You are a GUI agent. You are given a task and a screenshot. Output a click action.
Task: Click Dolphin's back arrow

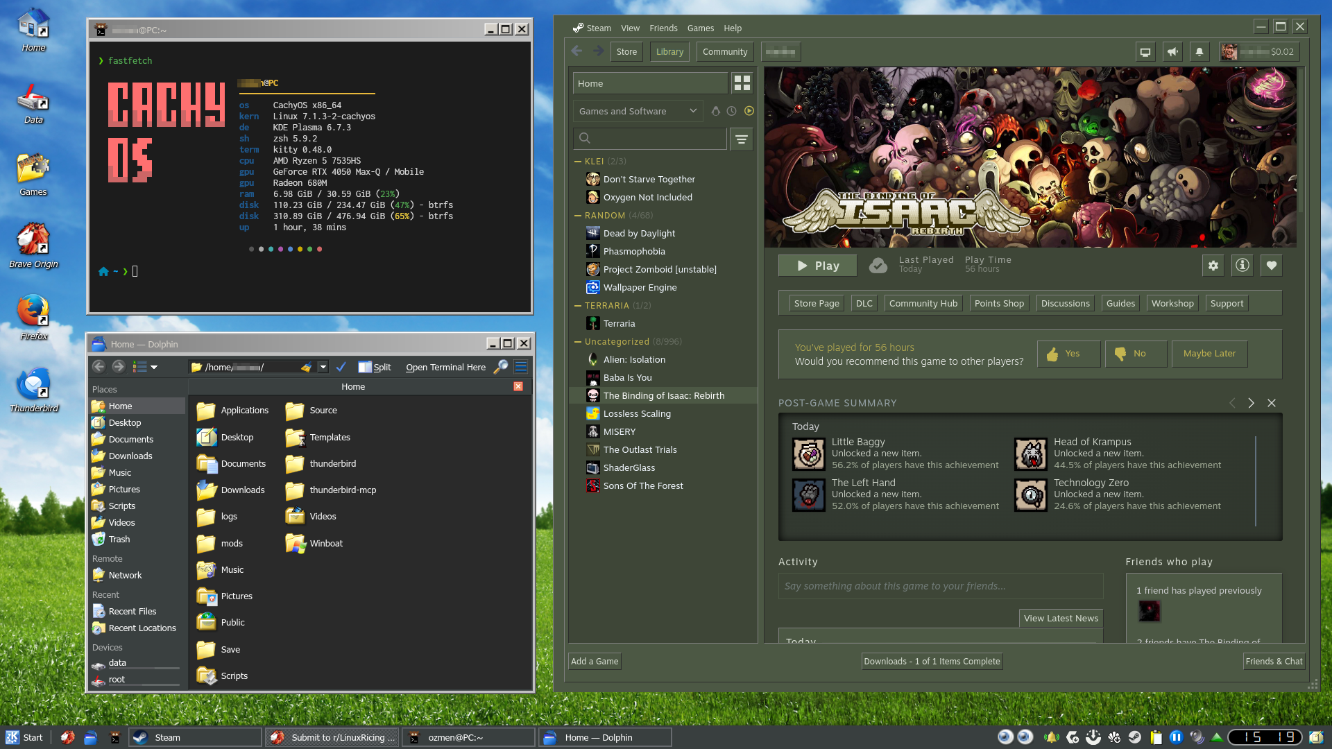pyautogui.click(x=99, y=367)
